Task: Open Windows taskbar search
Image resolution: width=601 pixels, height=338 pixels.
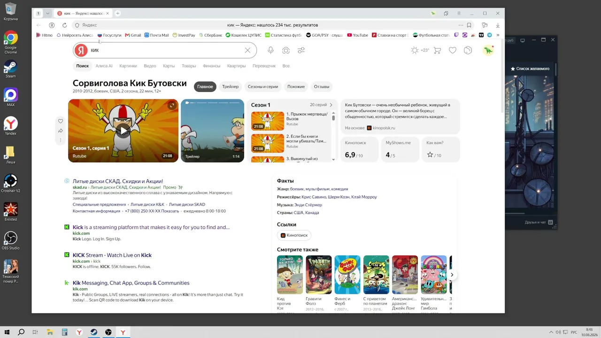Action: click(21, 332)
